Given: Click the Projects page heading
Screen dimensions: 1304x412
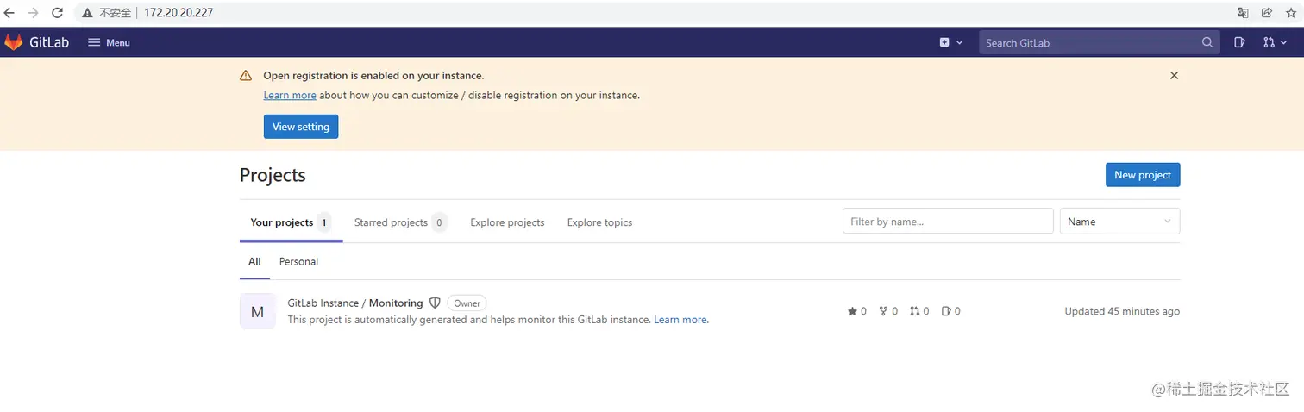Looking at the screenshot, I should point(273,175).
